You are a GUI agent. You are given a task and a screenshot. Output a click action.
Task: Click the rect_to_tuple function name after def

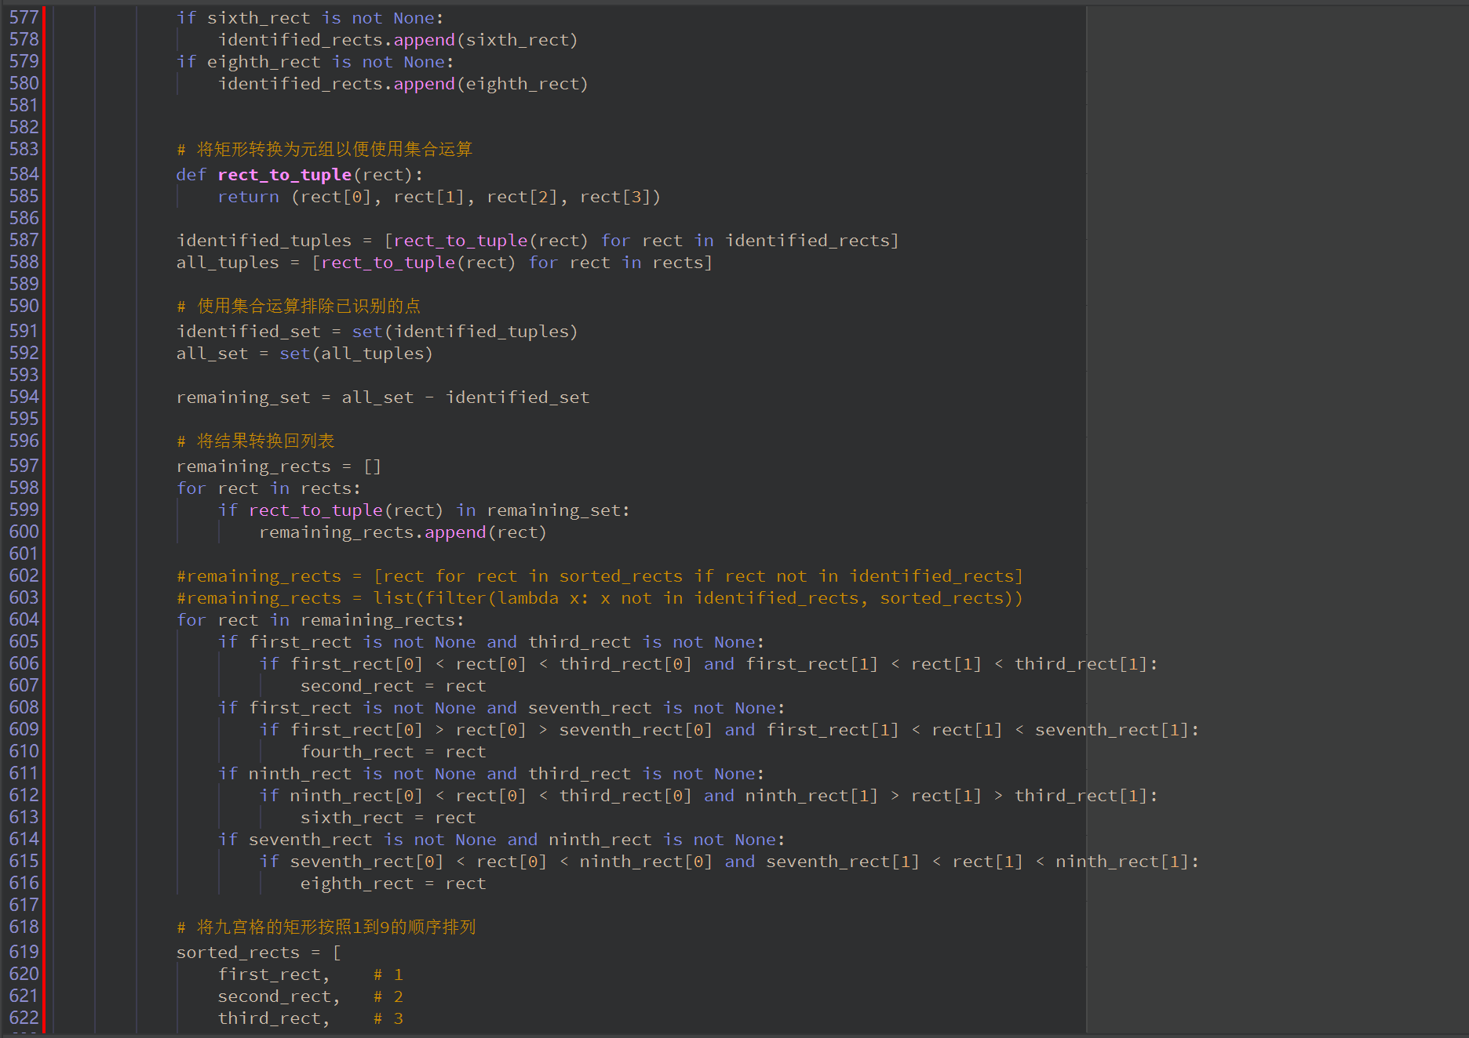click(284, 175)
